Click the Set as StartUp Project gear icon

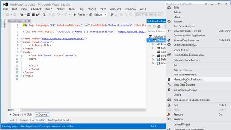tap(169, 90)
